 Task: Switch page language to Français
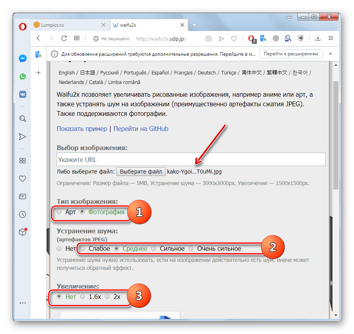pyautogui.click(x=183, y=72)
